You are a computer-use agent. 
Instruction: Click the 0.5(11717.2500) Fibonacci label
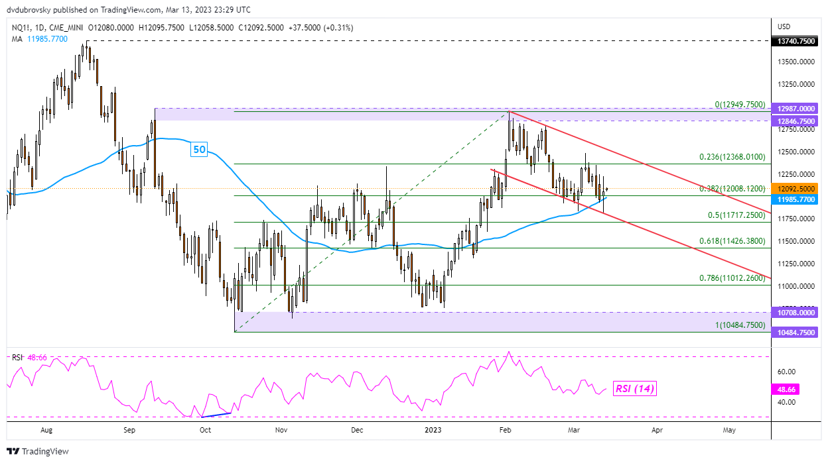coord(736,215)
